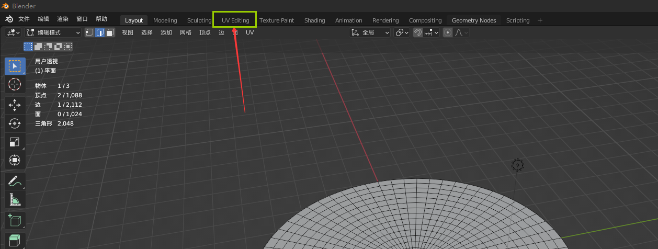The width and height of the screenshot is (658, 249).
Task: Switch to the Geometry Nodes workspace tab
Action: coord(474,20)
